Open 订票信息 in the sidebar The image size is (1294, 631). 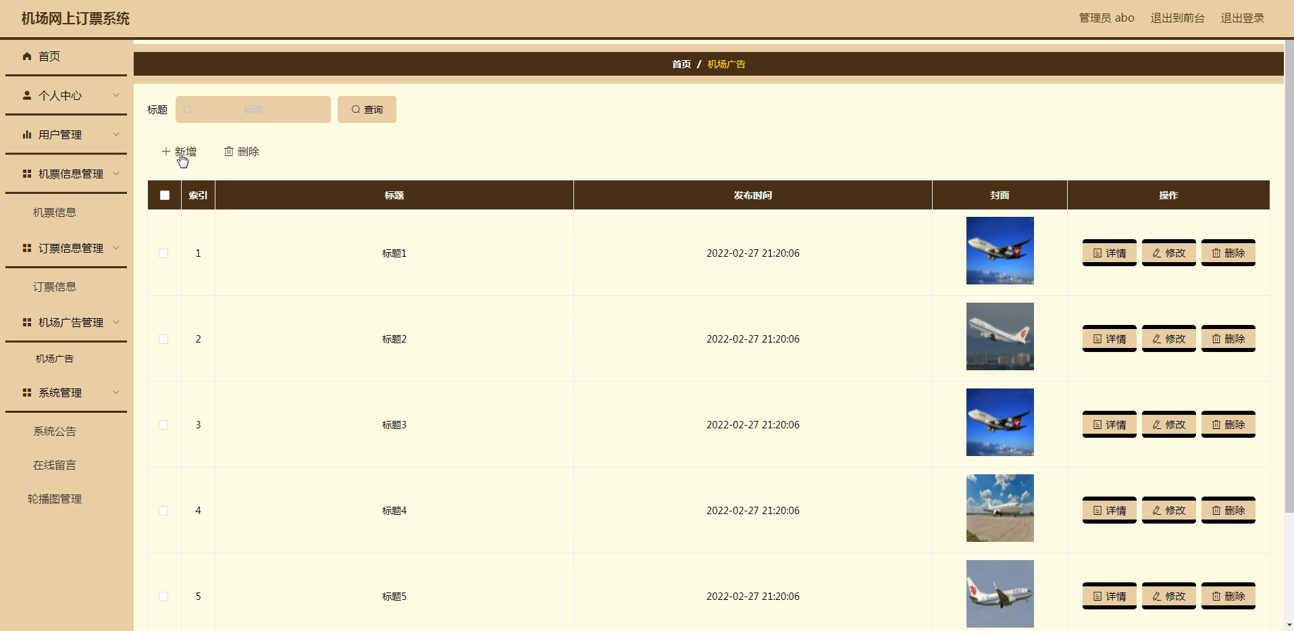[55, 286]
